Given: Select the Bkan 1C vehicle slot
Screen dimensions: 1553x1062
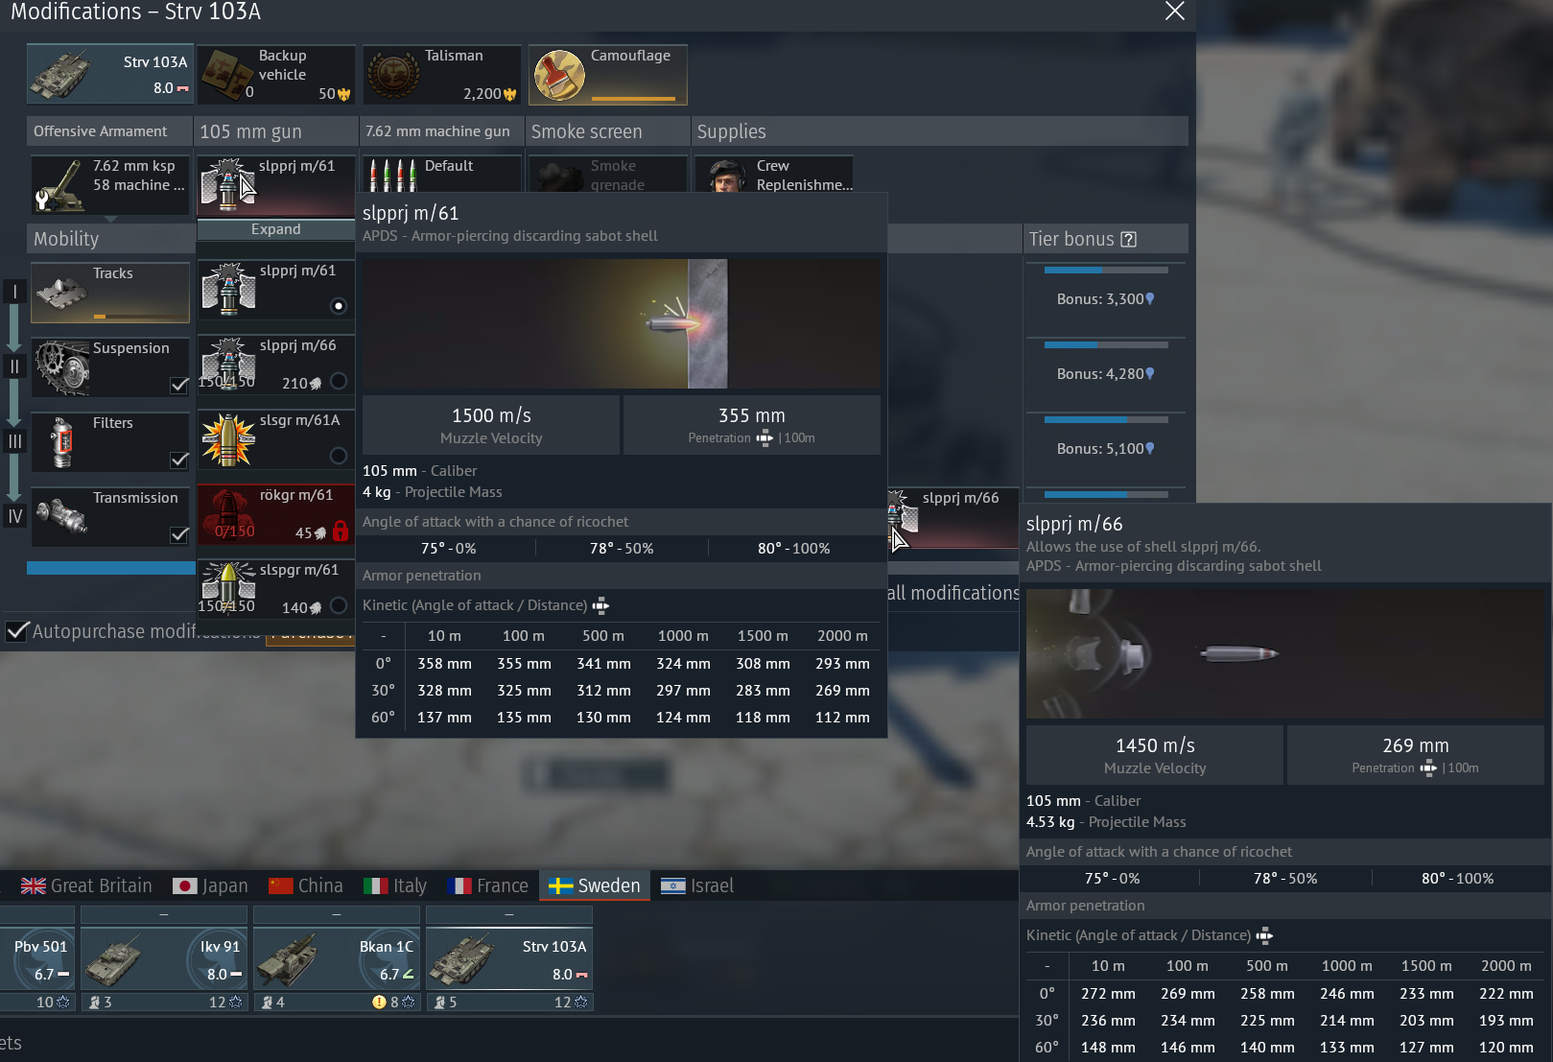Looking at the screenshot, I should pos(337,959).
